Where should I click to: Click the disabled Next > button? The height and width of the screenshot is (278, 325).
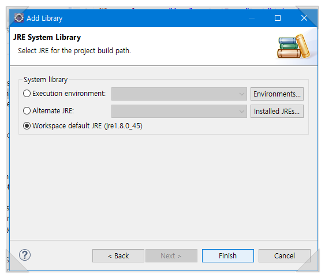[x=171, y=256]
